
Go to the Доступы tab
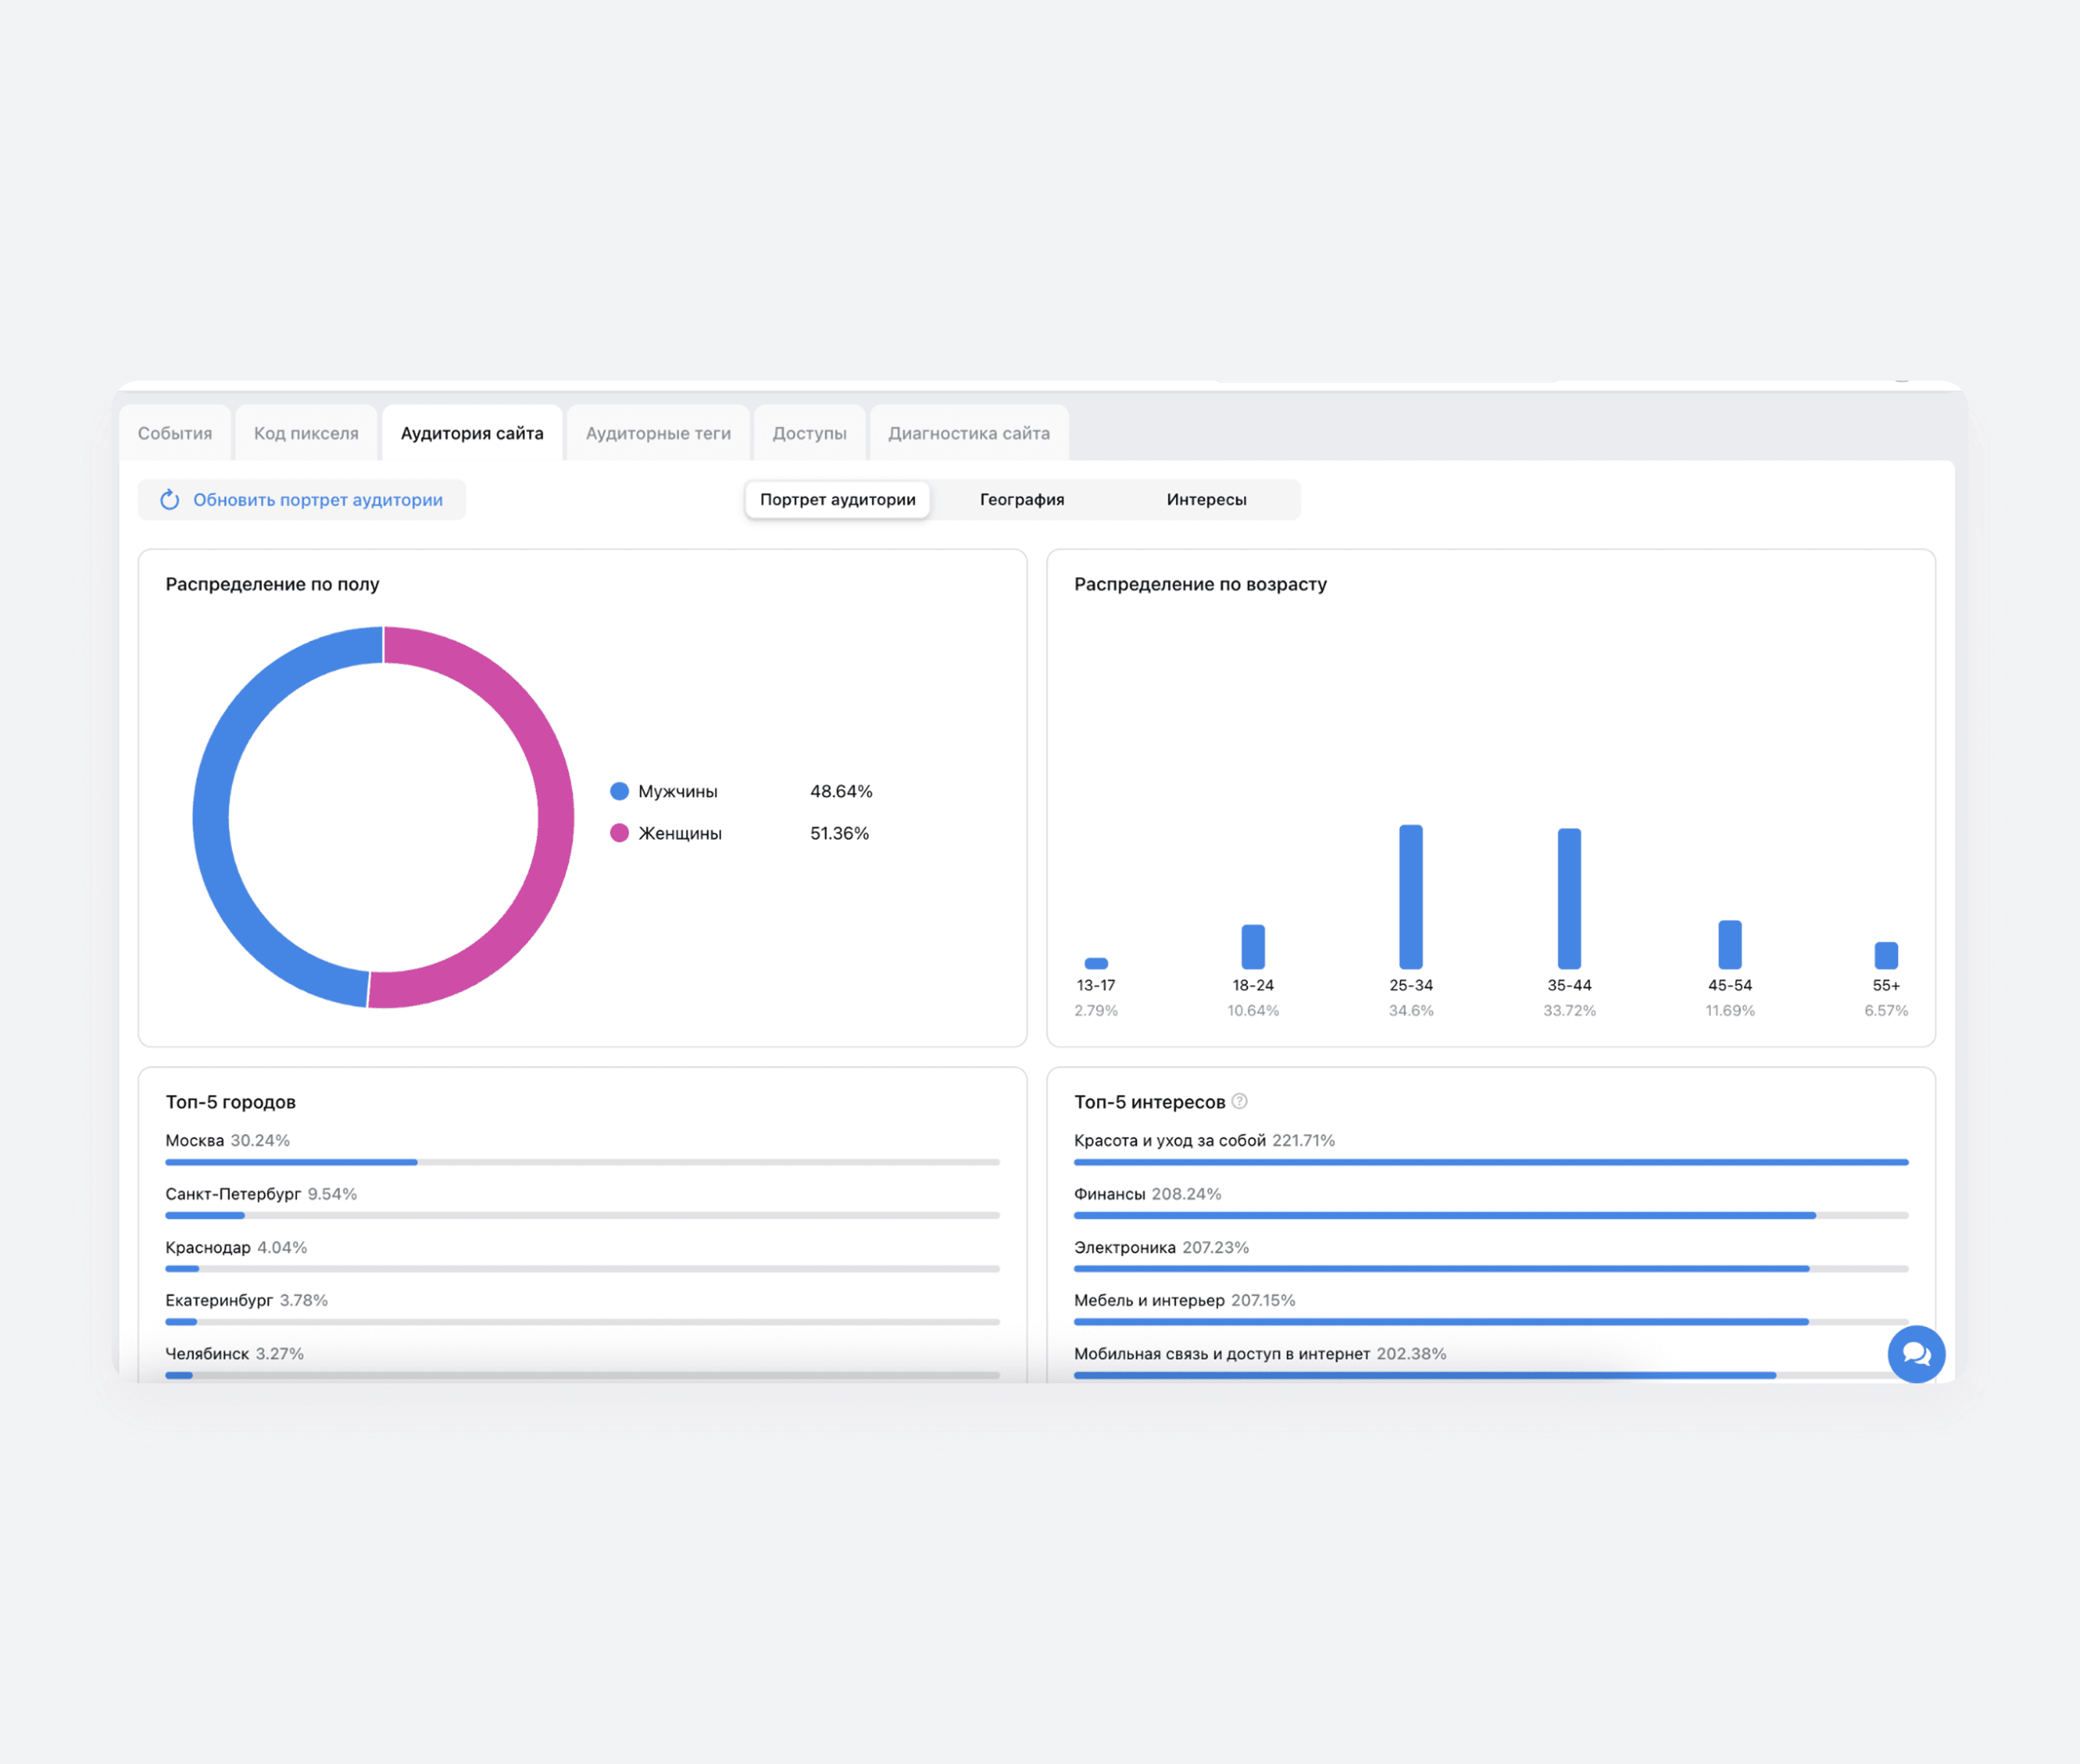tap(809, 433)
